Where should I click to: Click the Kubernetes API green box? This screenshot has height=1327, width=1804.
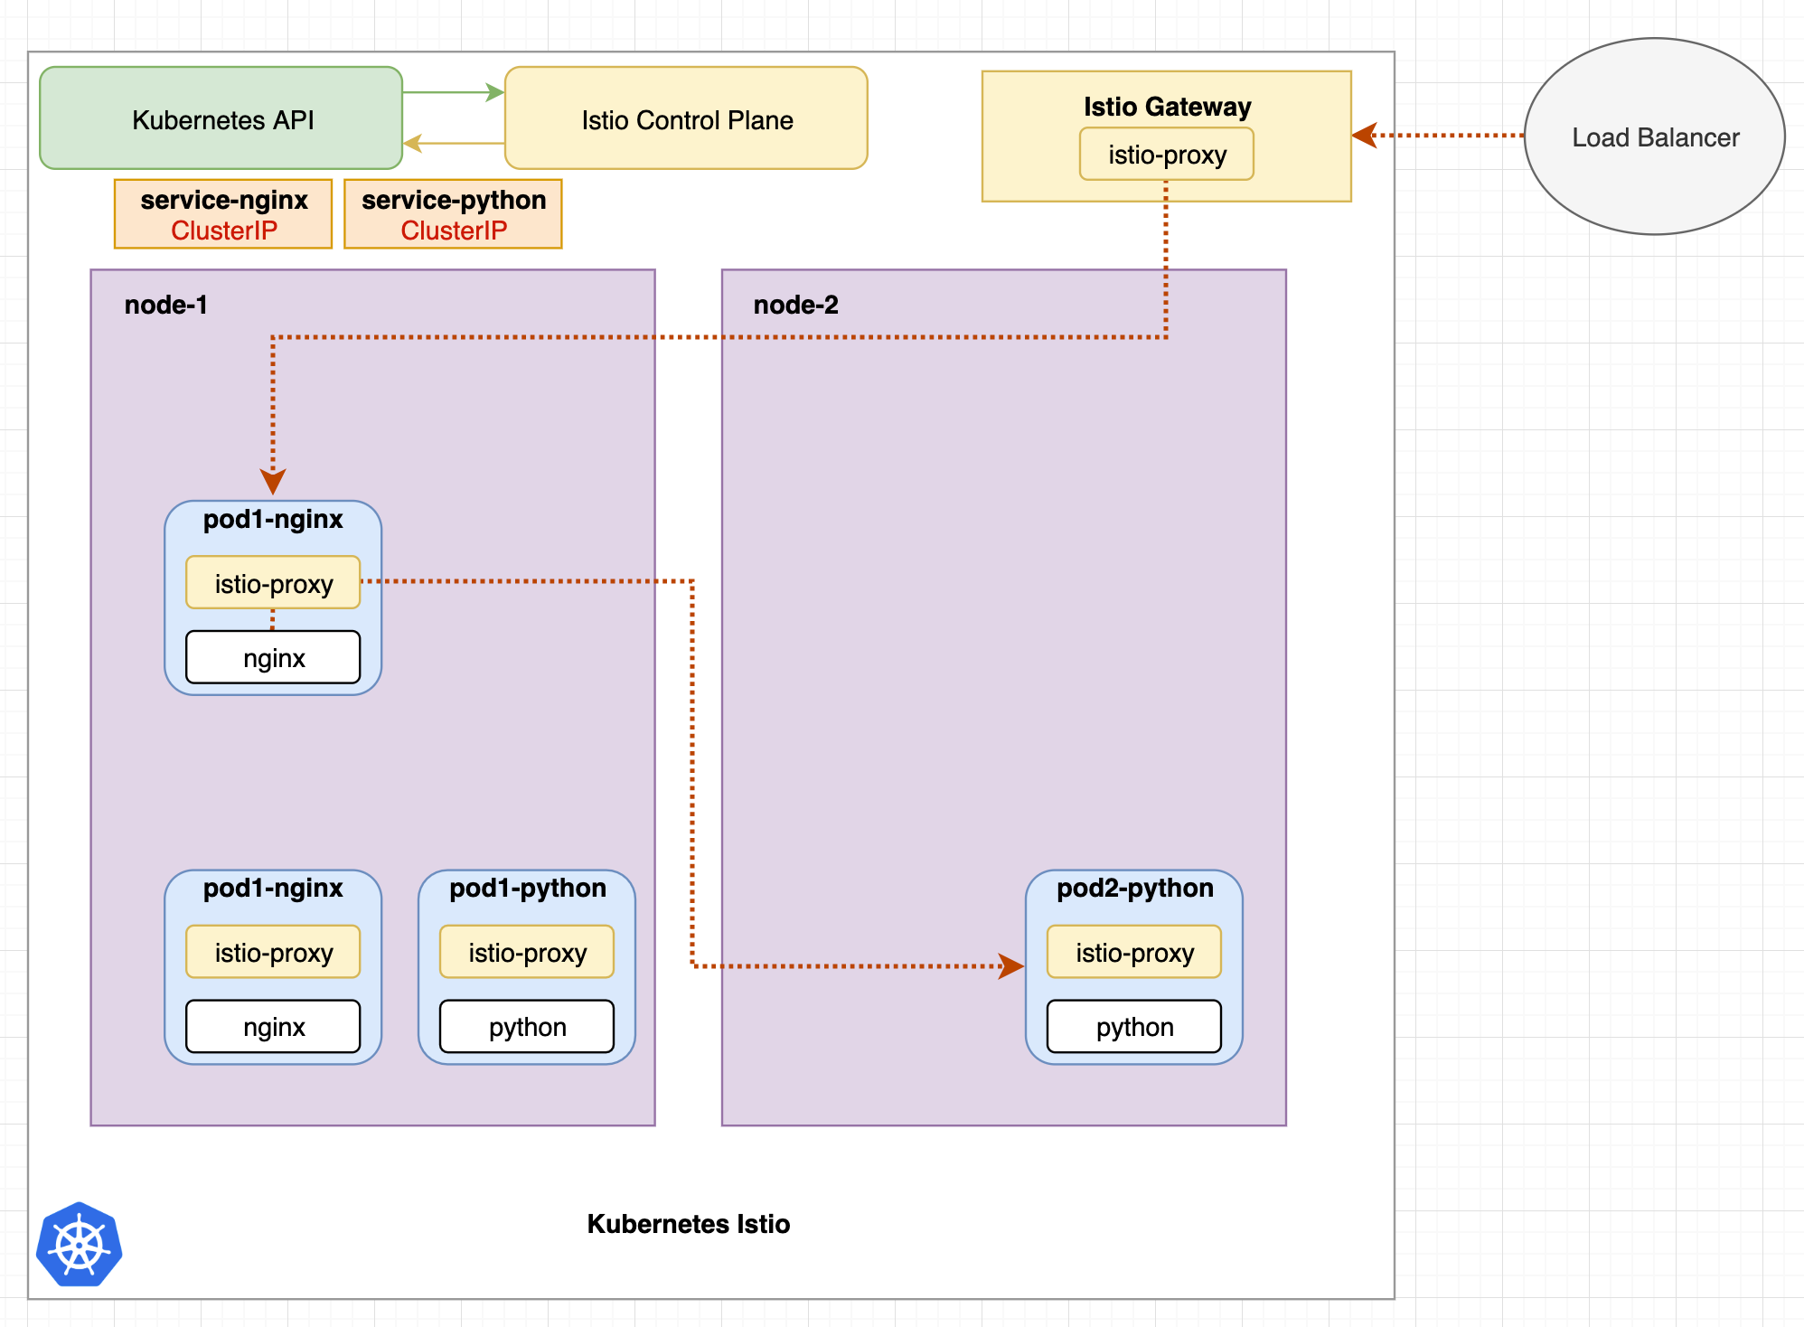pyautogui.click(x=220, y=118)
